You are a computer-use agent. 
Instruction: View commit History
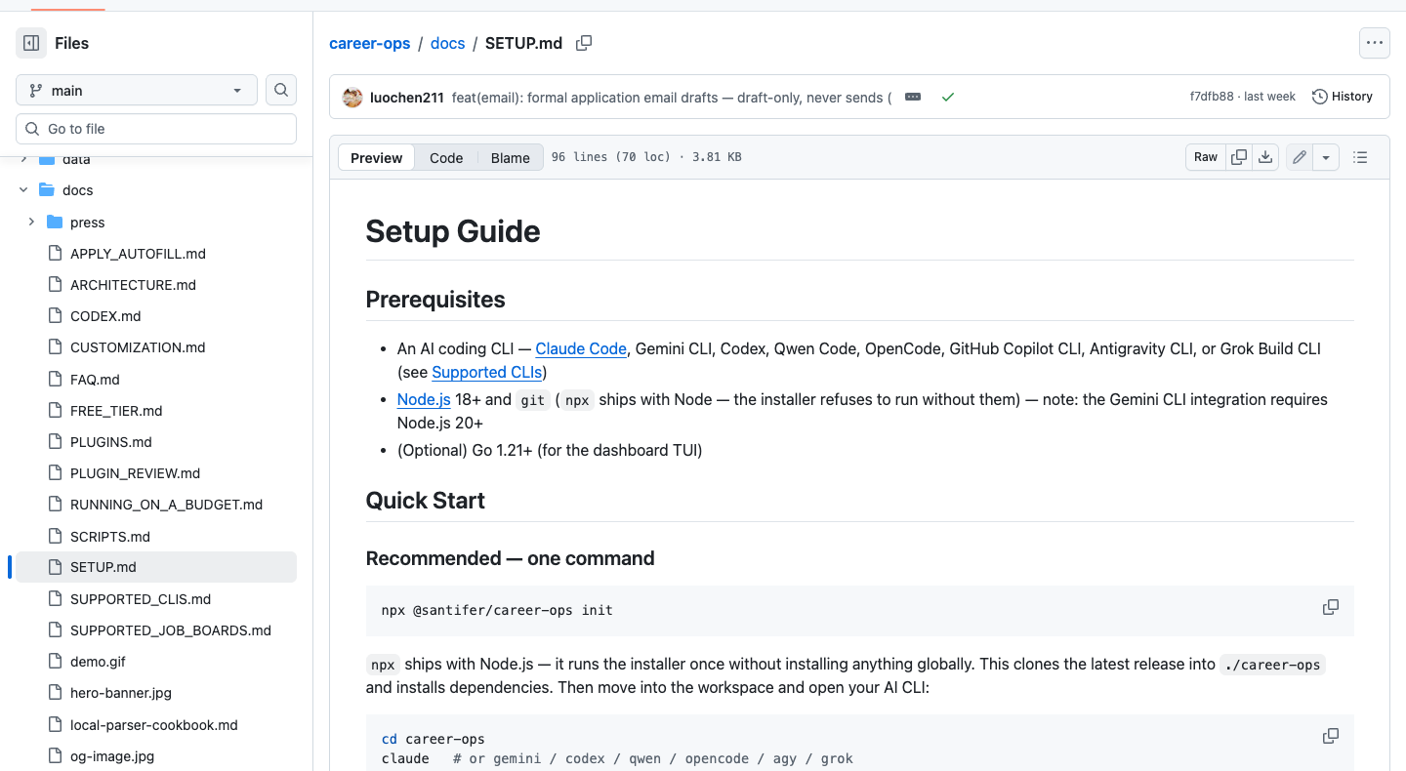pos(1343,97)
